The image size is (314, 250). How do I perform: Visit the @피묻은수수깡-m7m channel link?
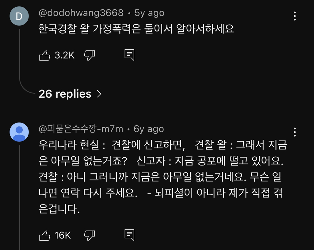point(81,129)
